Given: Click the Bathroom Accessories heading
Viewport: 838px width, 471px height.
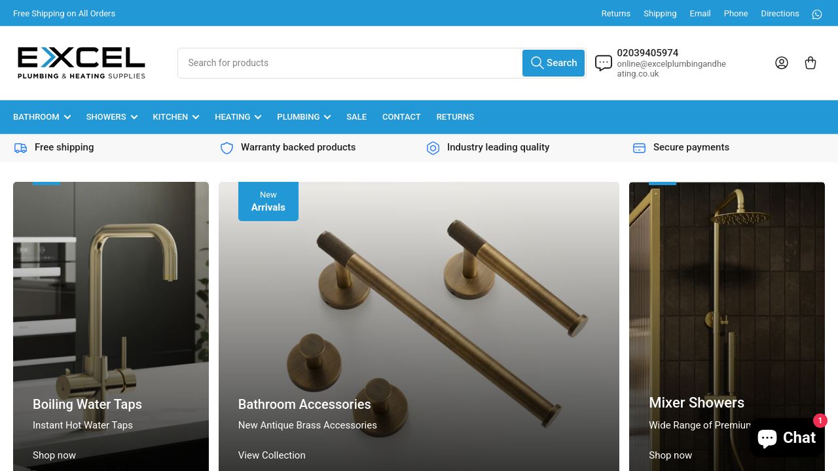Looking at the screenshot, I should tap(304, 404).
